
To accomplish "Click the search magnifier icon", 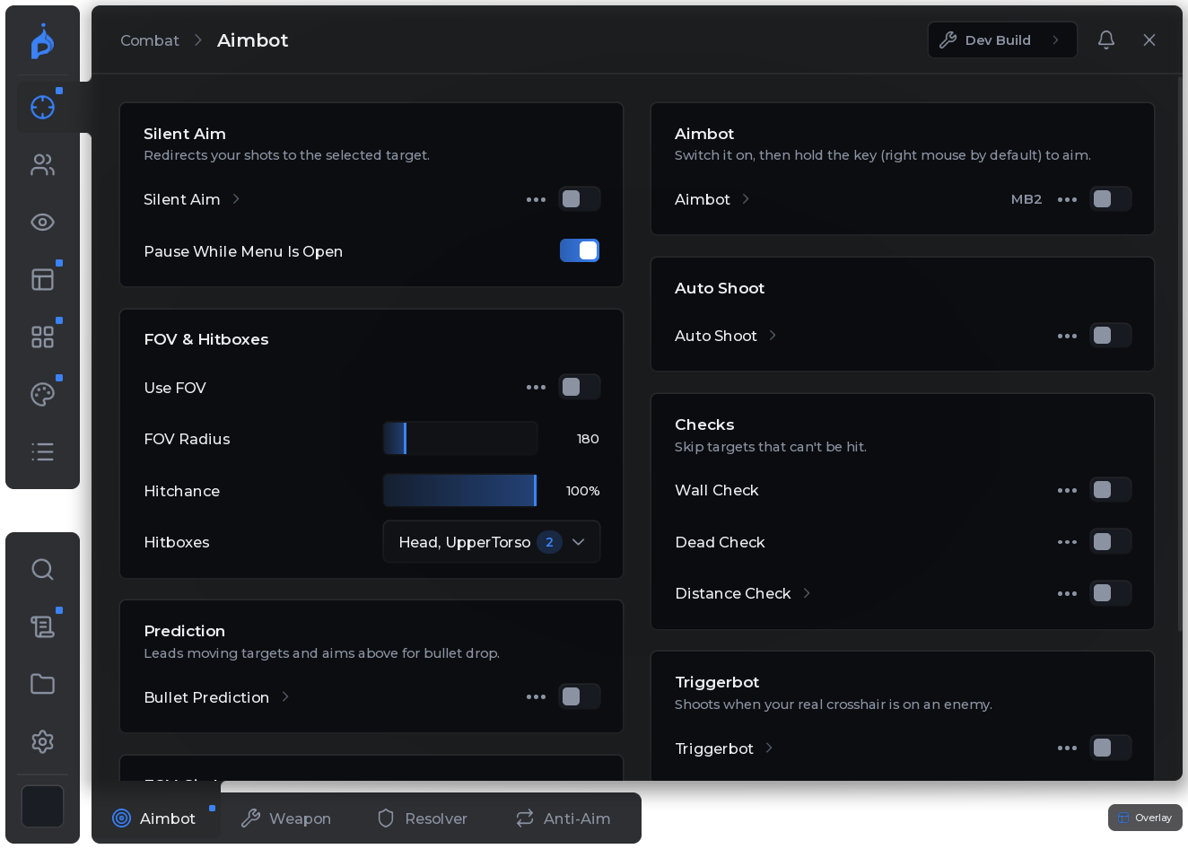I will coord(42,569).
